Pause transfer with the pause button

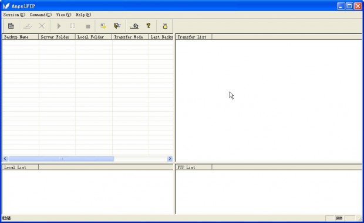coord(73,26)
